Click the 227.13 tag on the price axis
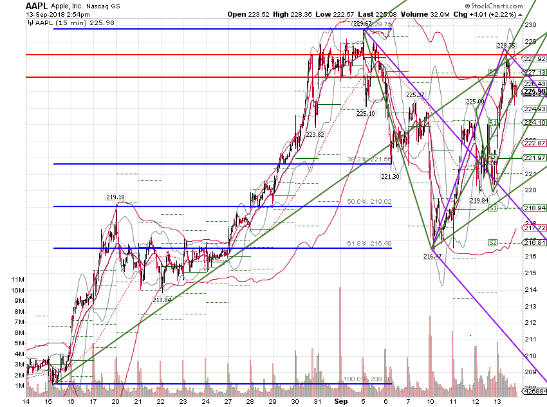547x407 pixels. 534,73
